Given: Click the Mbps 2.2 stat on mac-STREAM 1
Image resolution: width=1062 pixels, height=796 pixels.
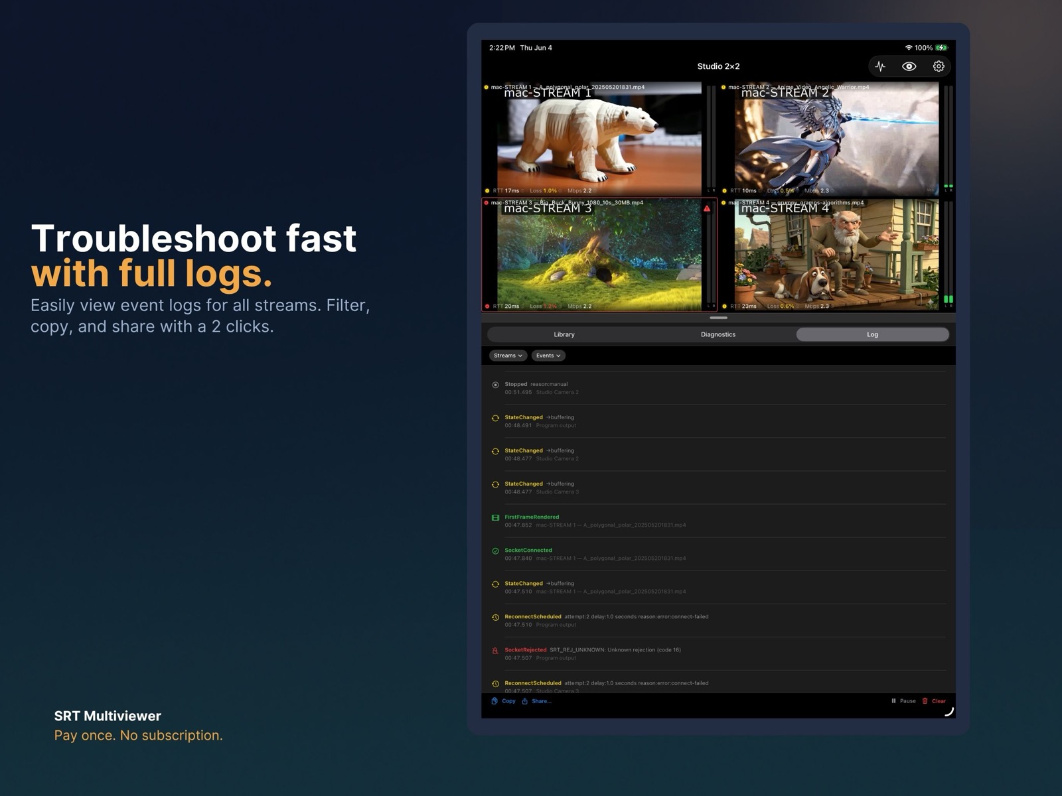Looking at the screenshot, I should coord(579,190).
